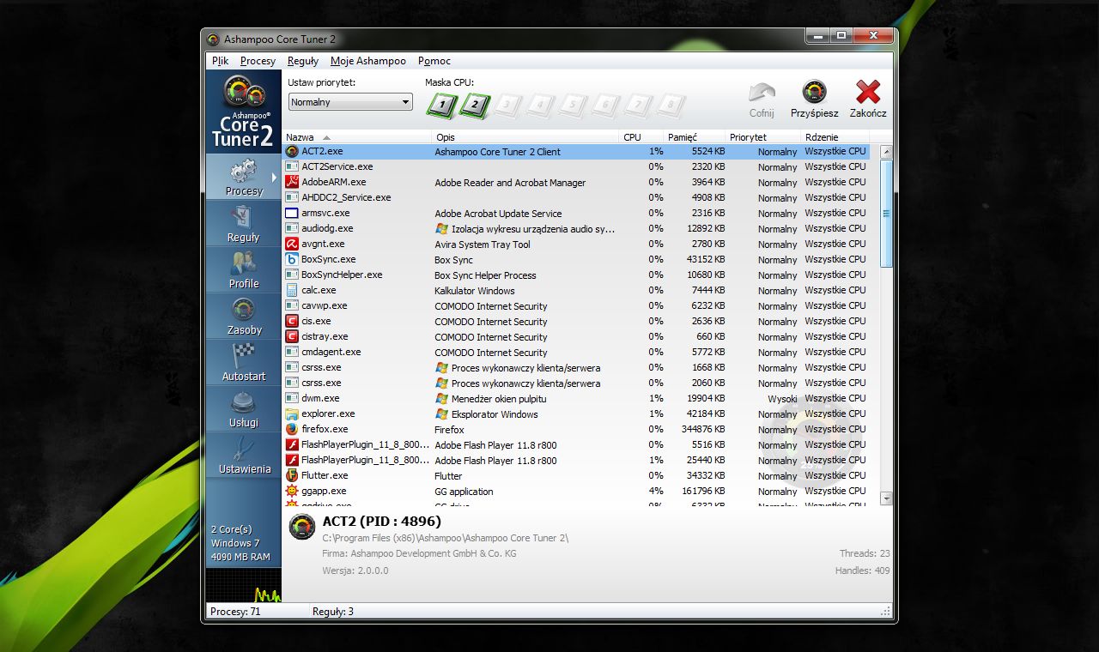Click the firefox.exe Firefox icon

pyautogui.click(x=292, y=429)
